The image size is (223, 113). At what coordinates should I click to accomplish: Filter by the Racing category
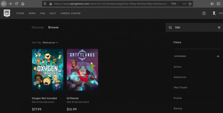[x=178, y=108]
